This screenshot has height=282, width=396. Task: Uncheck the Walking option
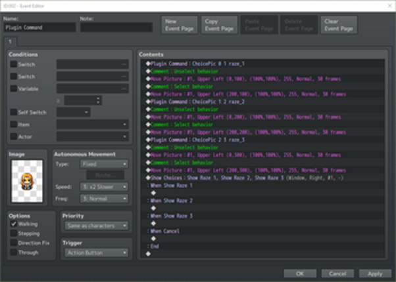tap(14, 224)
